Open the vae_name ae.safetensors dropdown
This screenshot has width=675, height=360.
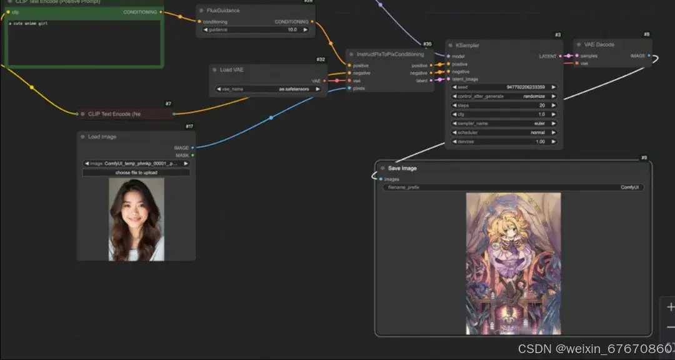tap(268, 89)
